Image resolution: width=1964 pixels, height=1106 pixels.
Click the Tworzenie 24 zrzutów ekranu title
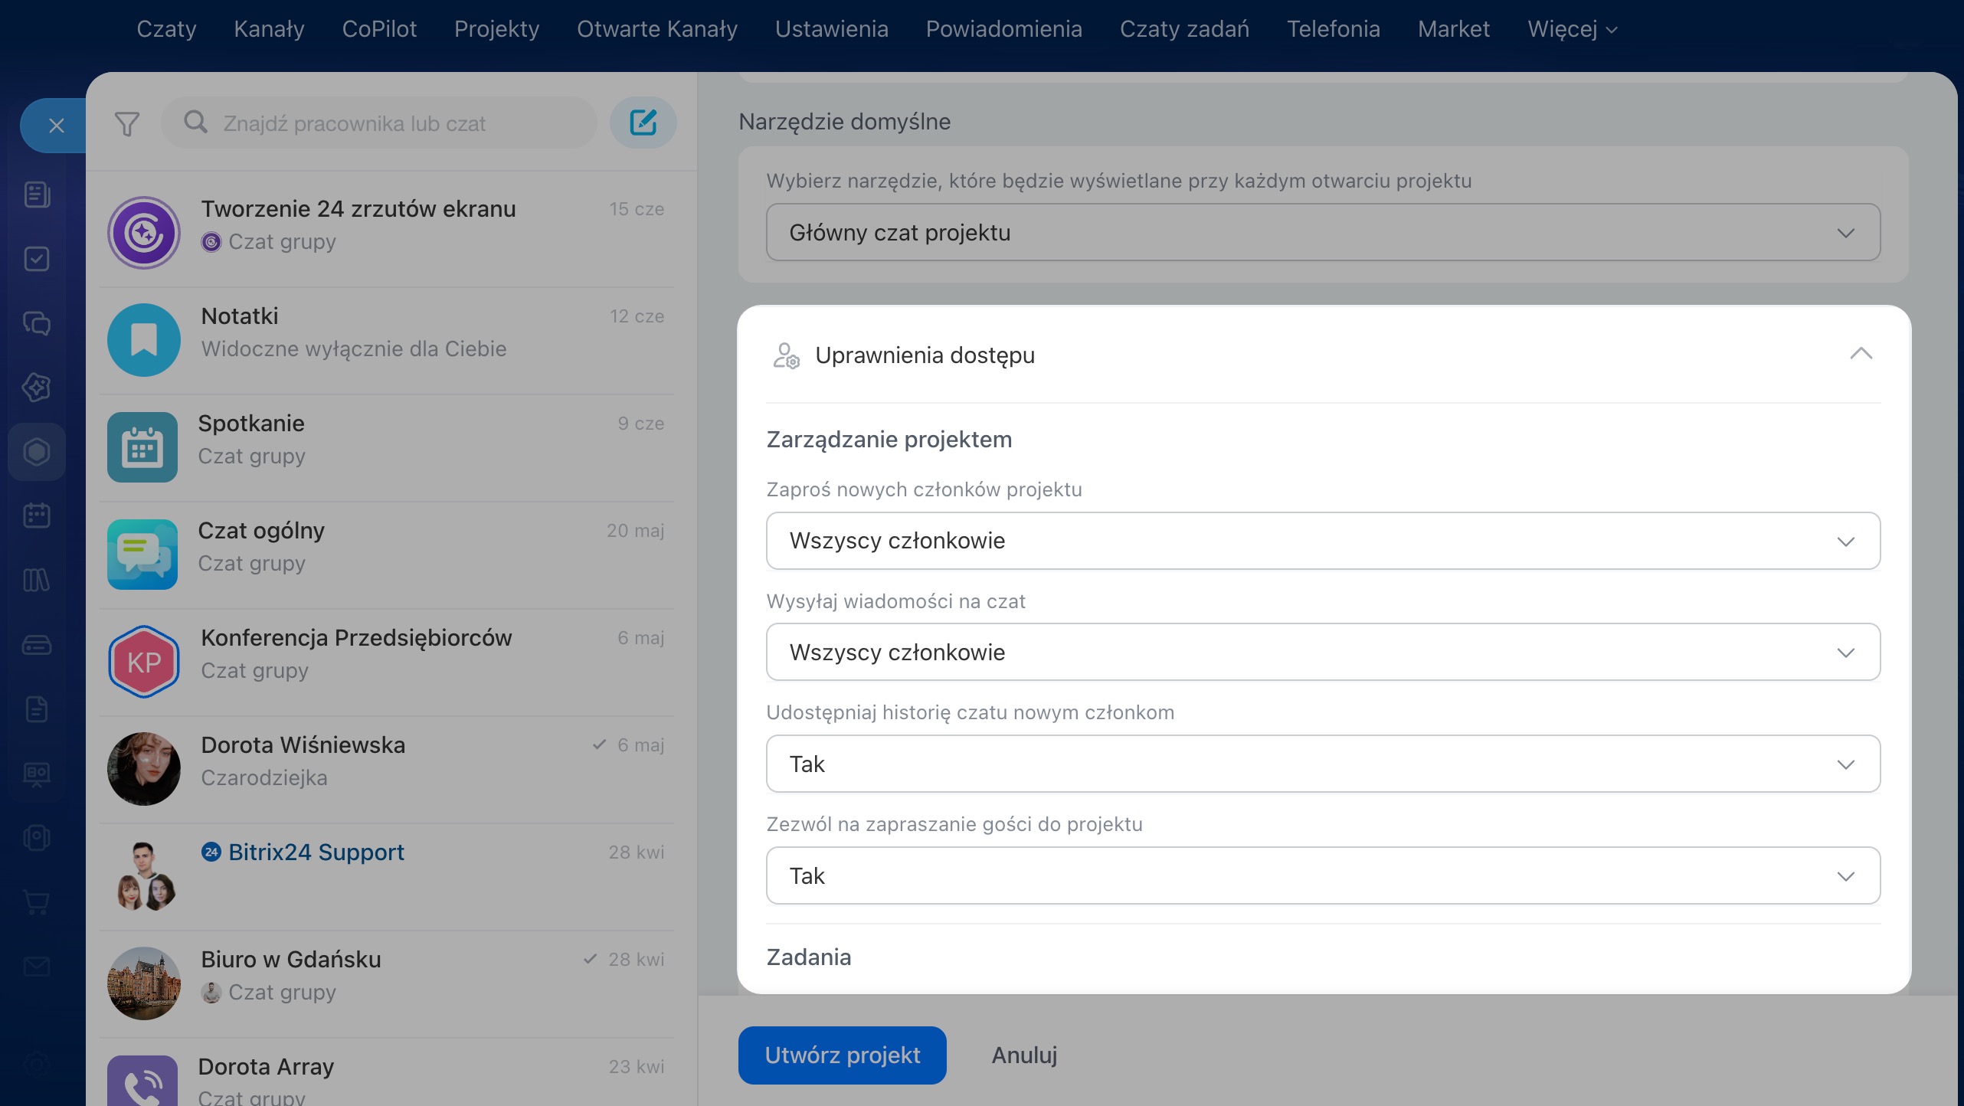(x=358, y=208)
